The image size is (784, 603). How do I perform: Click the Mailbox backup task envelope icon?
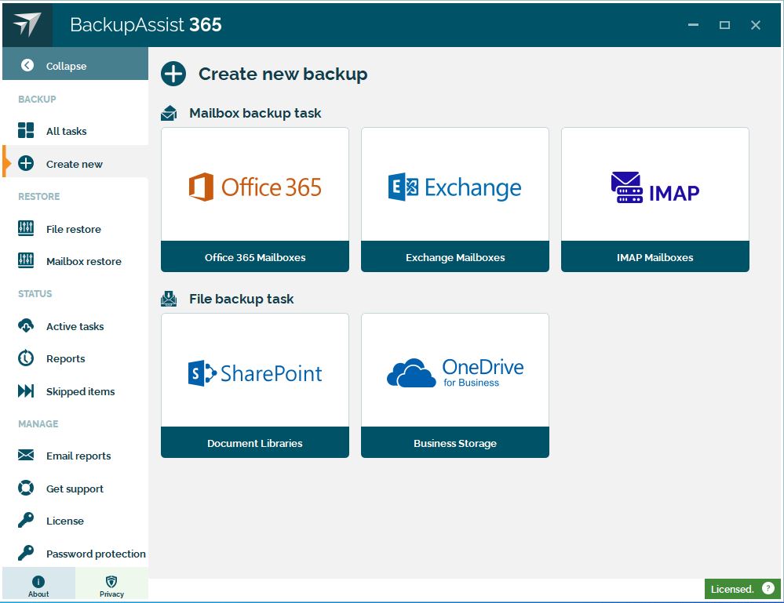click(x=169, y=113)
